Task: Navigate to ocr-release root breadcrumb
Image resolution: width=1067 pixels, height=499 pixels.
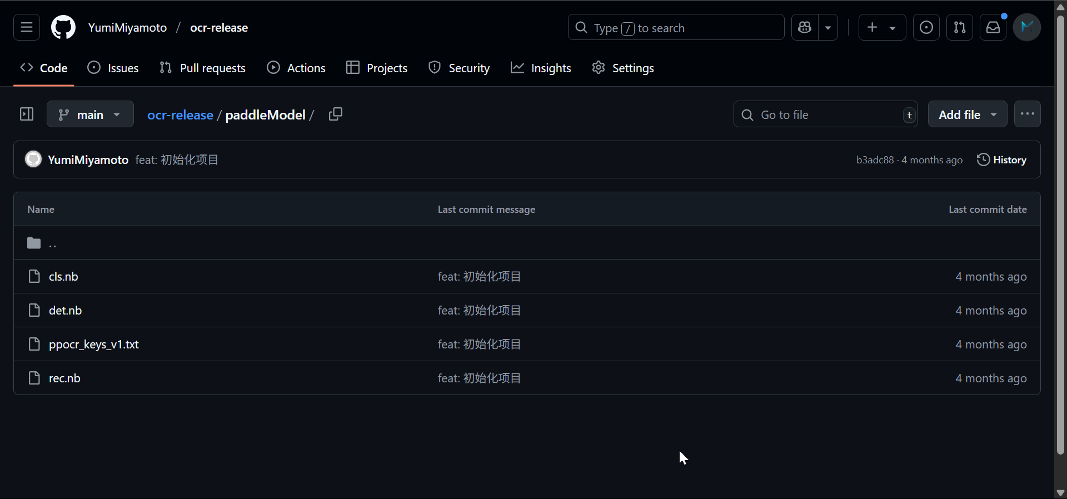Action: (x=180, y=115)
